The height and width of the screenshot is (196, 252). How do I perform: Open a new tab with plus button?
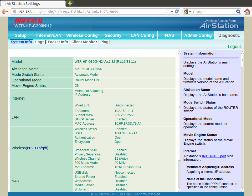pos(70,3)
